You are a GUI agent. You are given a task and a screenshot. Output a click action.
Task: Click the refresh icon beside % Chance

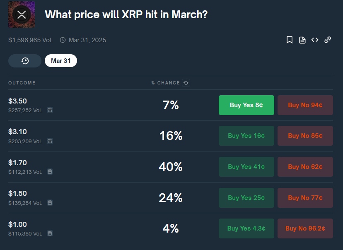(x=186, y=83)
